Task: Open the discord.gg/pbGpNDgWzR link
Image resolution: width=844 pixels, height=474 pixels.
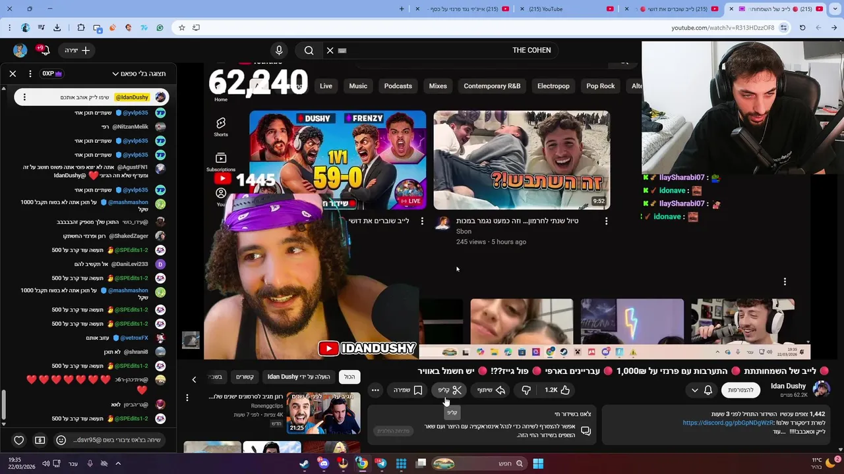Action: point(728,423)
